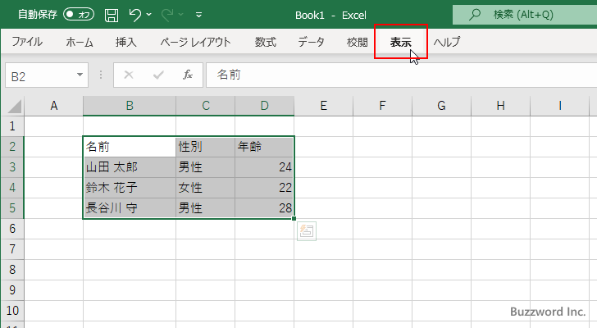This screenshot has width=597, height=328.
Task: Click cell containing 山田 太郎
Action: tap(130, 167)
